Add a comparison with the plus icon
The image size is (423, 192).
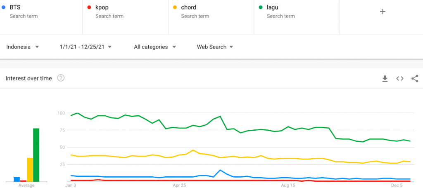(x=383, y=12)
